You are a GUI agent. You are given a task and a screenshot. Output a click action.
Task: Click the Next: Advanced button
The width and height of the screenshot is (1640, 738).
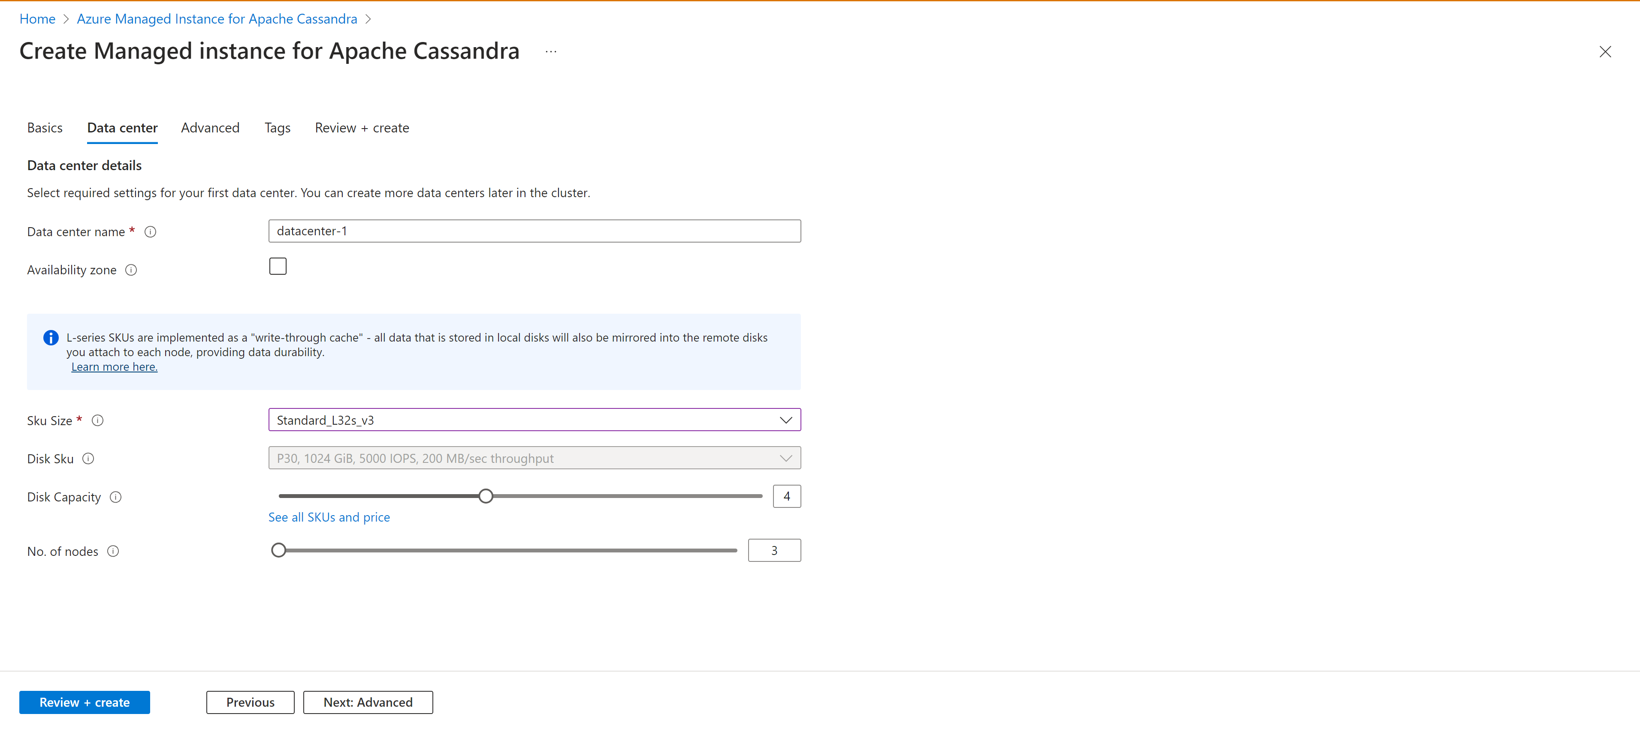tap(367, 702)
